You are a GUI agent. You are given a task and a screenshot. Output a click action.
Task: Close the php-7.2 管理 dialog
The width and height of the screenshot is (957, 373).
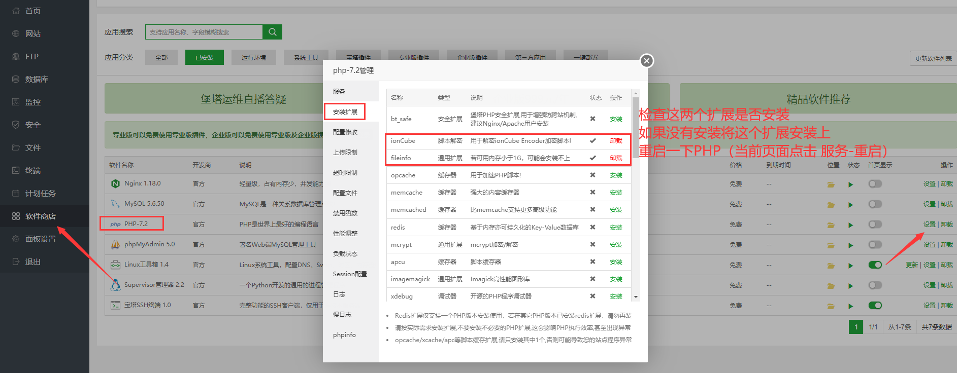coord(646,61)
